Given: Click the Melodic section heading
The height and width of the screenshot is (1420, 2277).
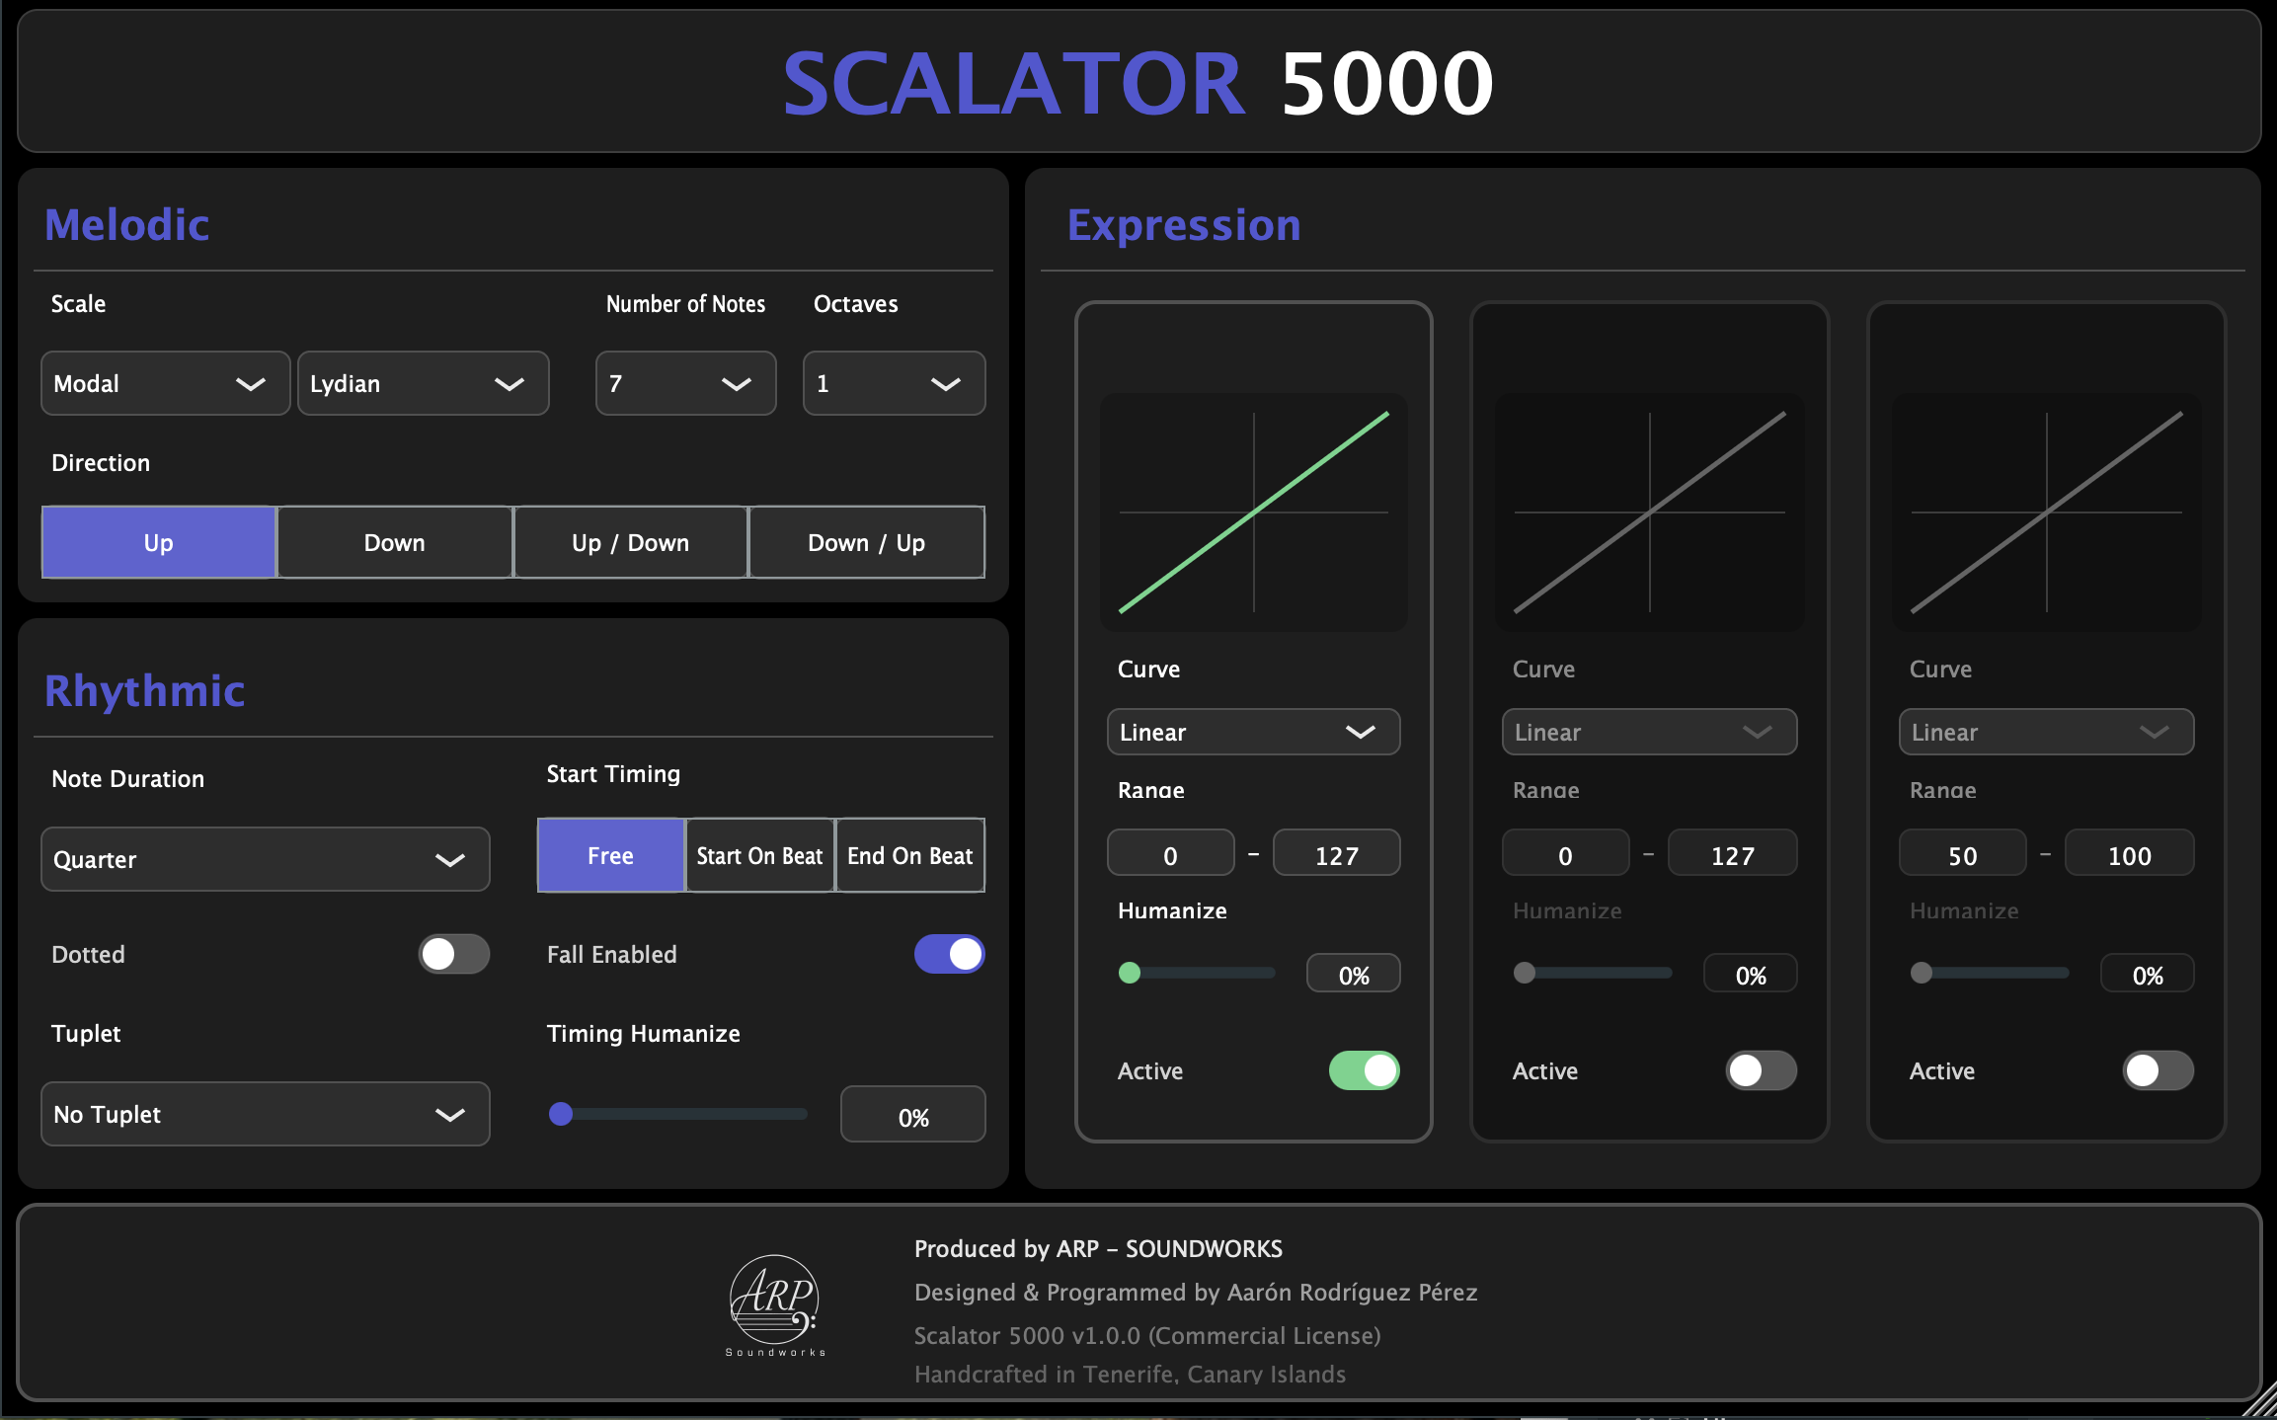Looking at the screenshot, I should 127,225.
